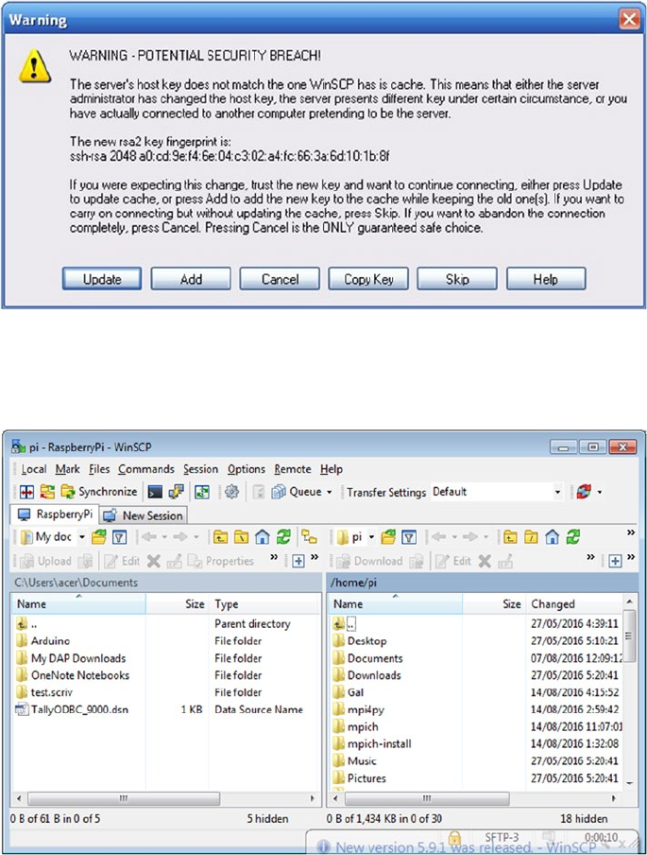Screen dimensions: 647x855
Task: Click the local panel plus selection icon
Action: (x=298, y=561)
